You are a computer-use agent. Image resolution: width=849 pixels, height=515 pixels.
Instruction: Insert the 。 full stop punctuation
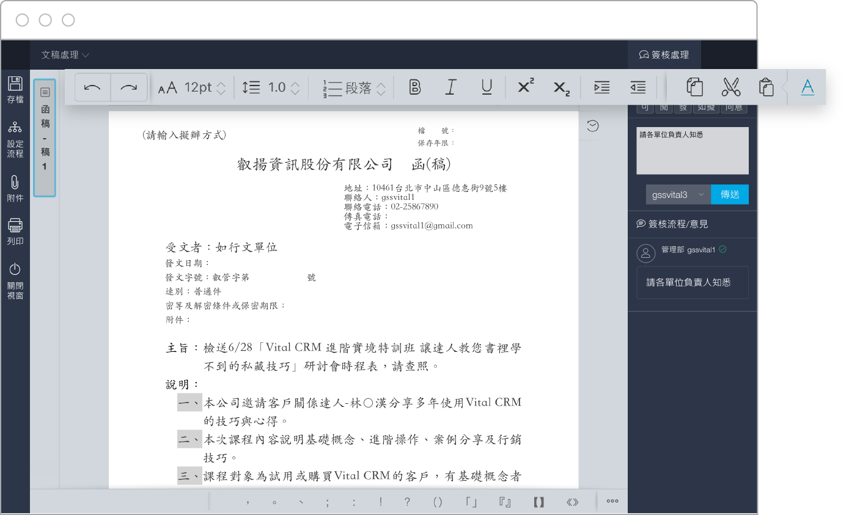click(274, 502)
